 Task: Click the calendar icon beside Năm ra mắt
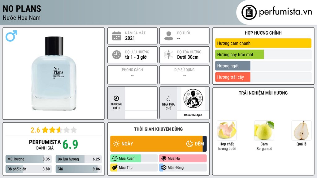(x=117, y=36)
